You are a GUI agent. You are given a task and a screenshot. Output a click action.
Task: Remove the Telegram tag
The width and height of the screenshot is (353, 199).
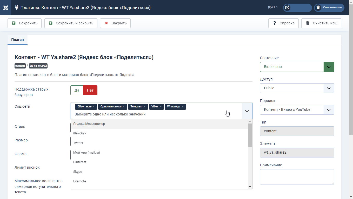click(x=145, y=107)
